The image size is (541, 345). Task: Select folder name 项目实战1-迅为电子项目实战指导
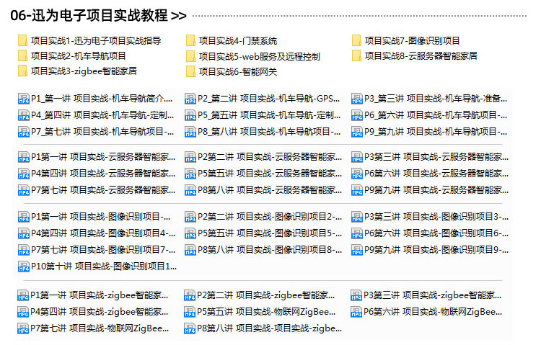[x=96, y=40]
